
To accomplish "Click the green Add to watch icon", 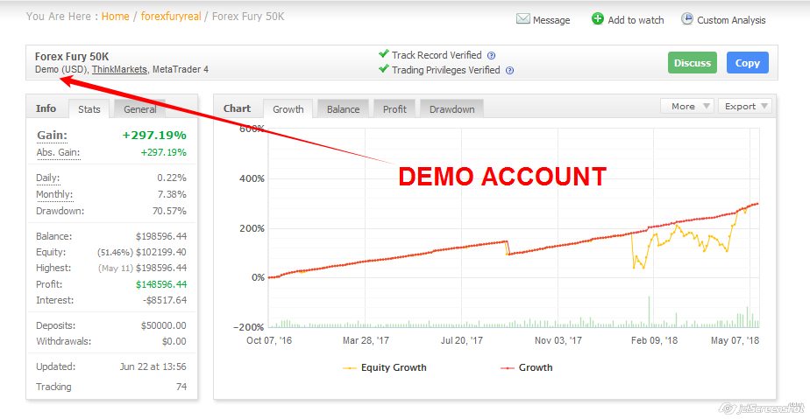I will [x=598, y=18].
